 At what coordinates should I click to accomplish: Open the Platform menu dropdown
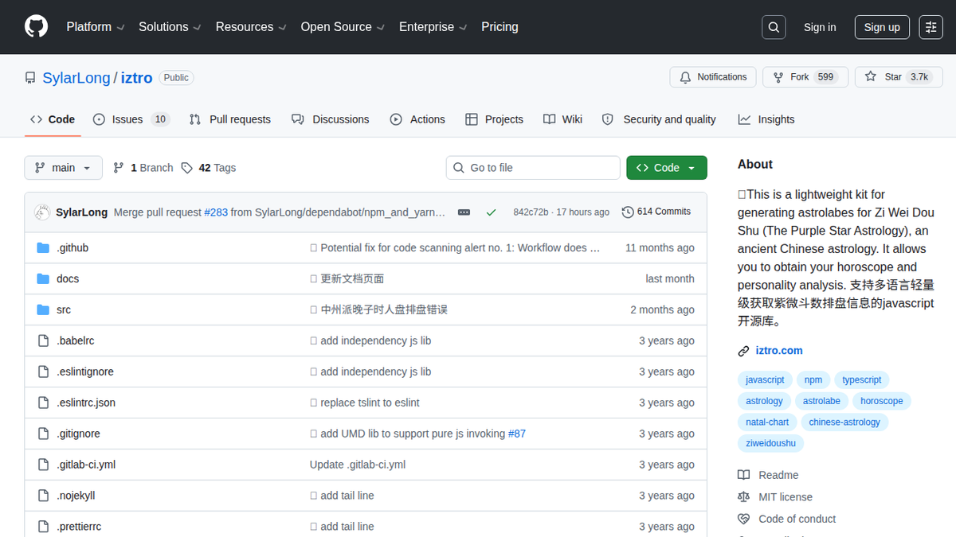point(96,27)
